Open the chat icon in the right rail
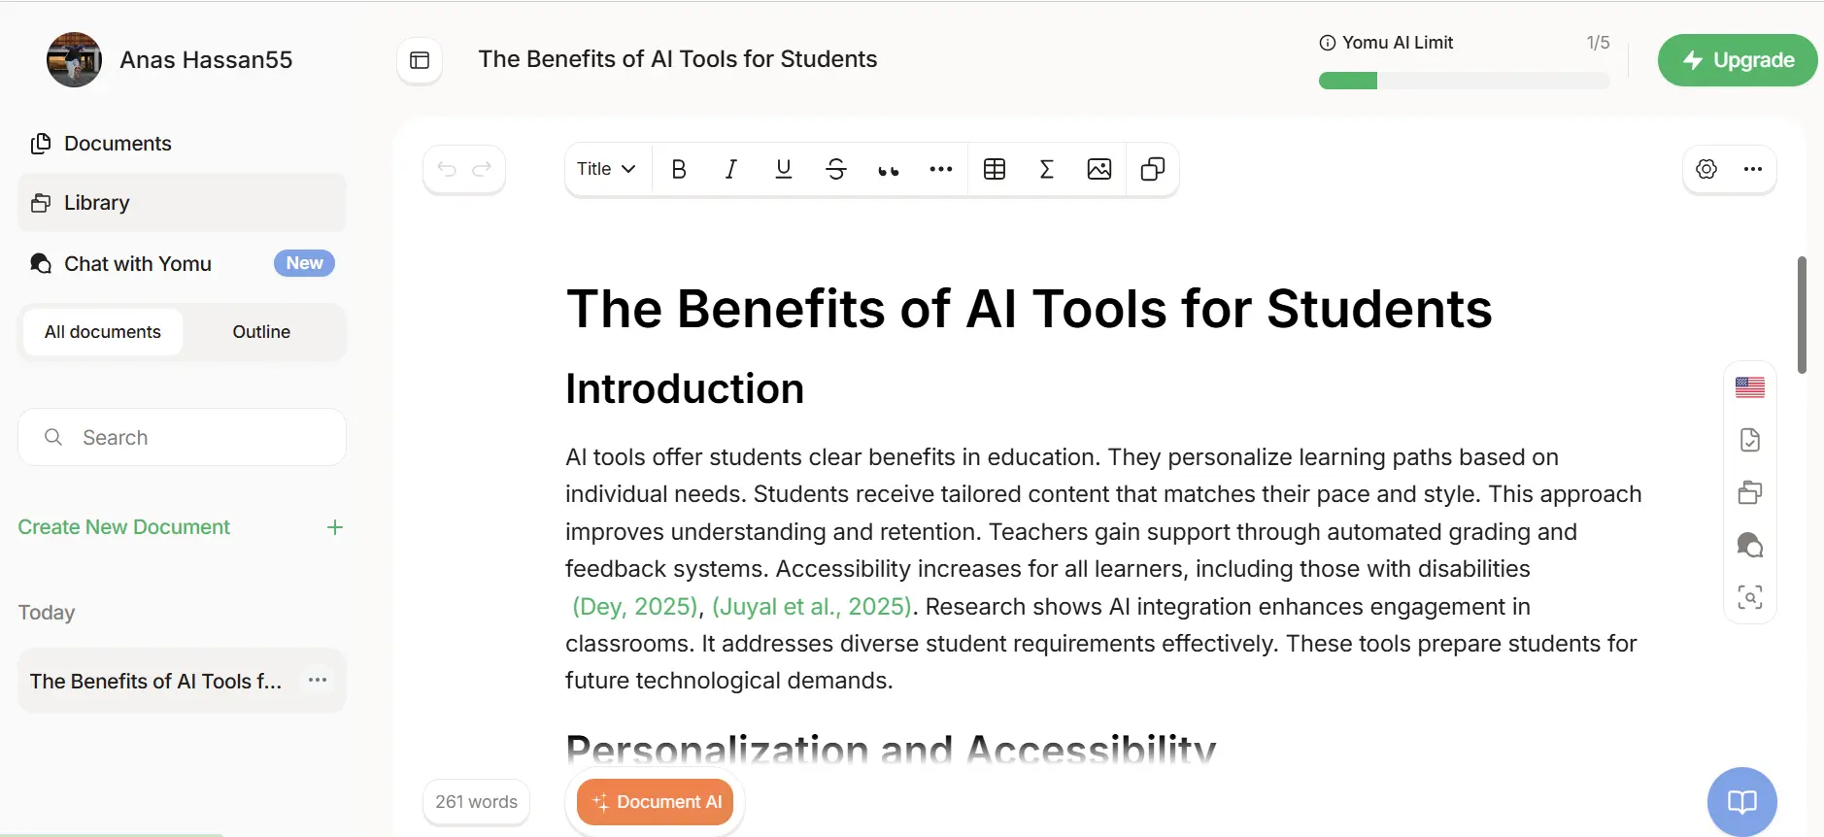1824x837 pixels. point(1750,545)
